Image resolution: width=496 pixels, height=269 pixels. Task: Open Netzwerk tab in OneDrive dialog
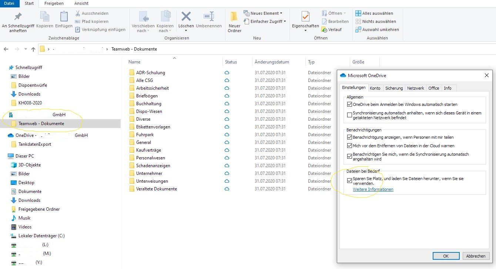click(415, 88)
